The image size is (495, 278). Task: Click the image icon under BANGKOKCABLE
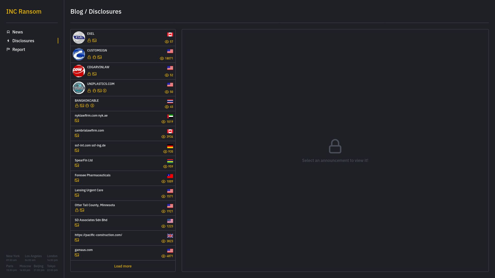click(x=82, y=106)
